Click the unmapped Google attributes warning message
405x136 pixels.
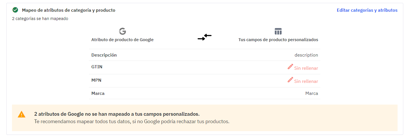coord(117,114)
